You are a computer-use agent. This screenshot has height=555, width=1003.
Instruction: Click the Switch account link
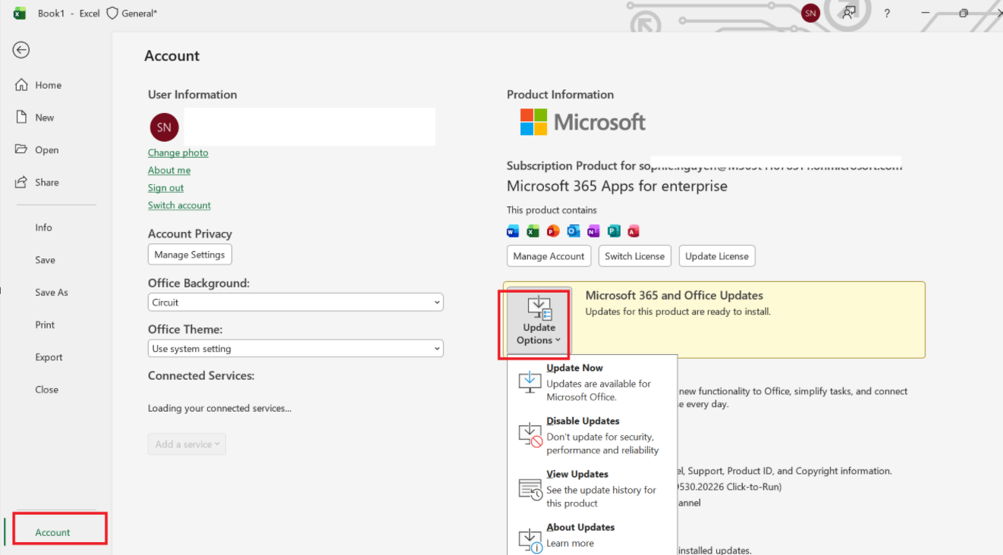(x=180, y=205)
